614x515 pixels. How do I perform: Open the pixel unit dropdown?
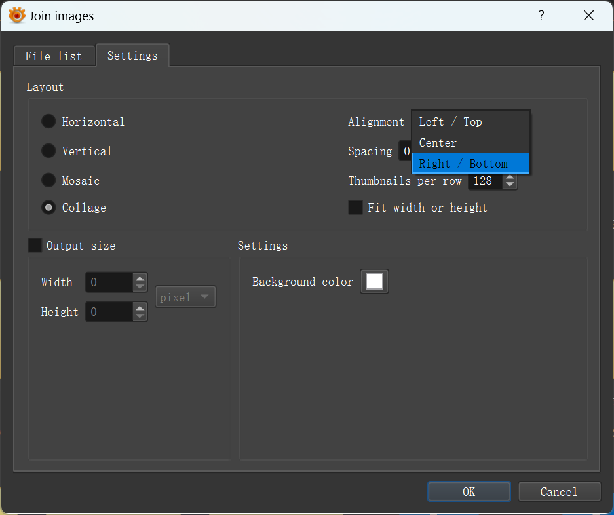tap(185, 297)
